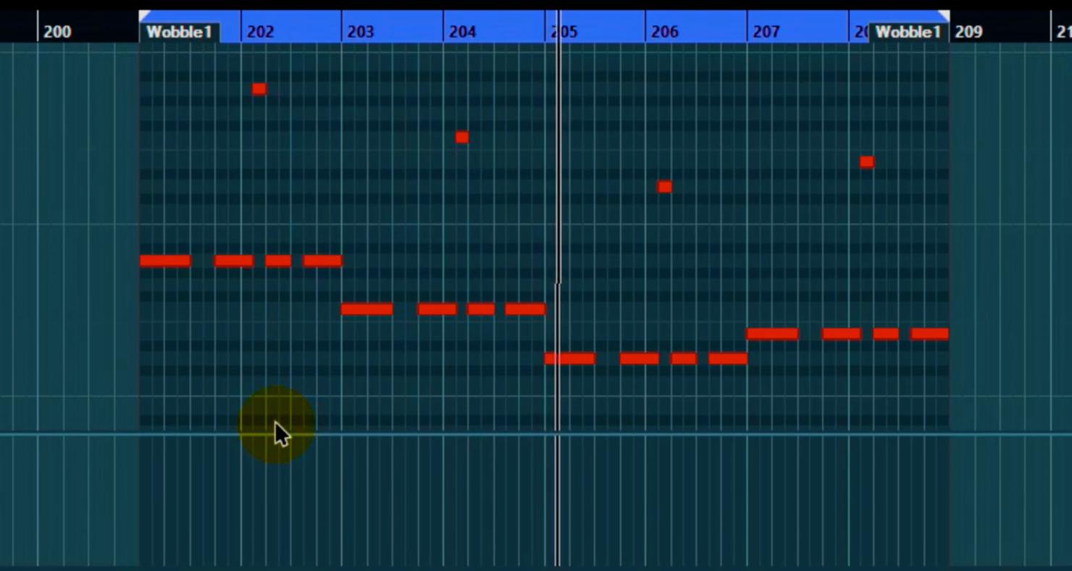Select the second note of the lowest phrase
Viewport: 1072px width, 571px height.
(640, 358)
